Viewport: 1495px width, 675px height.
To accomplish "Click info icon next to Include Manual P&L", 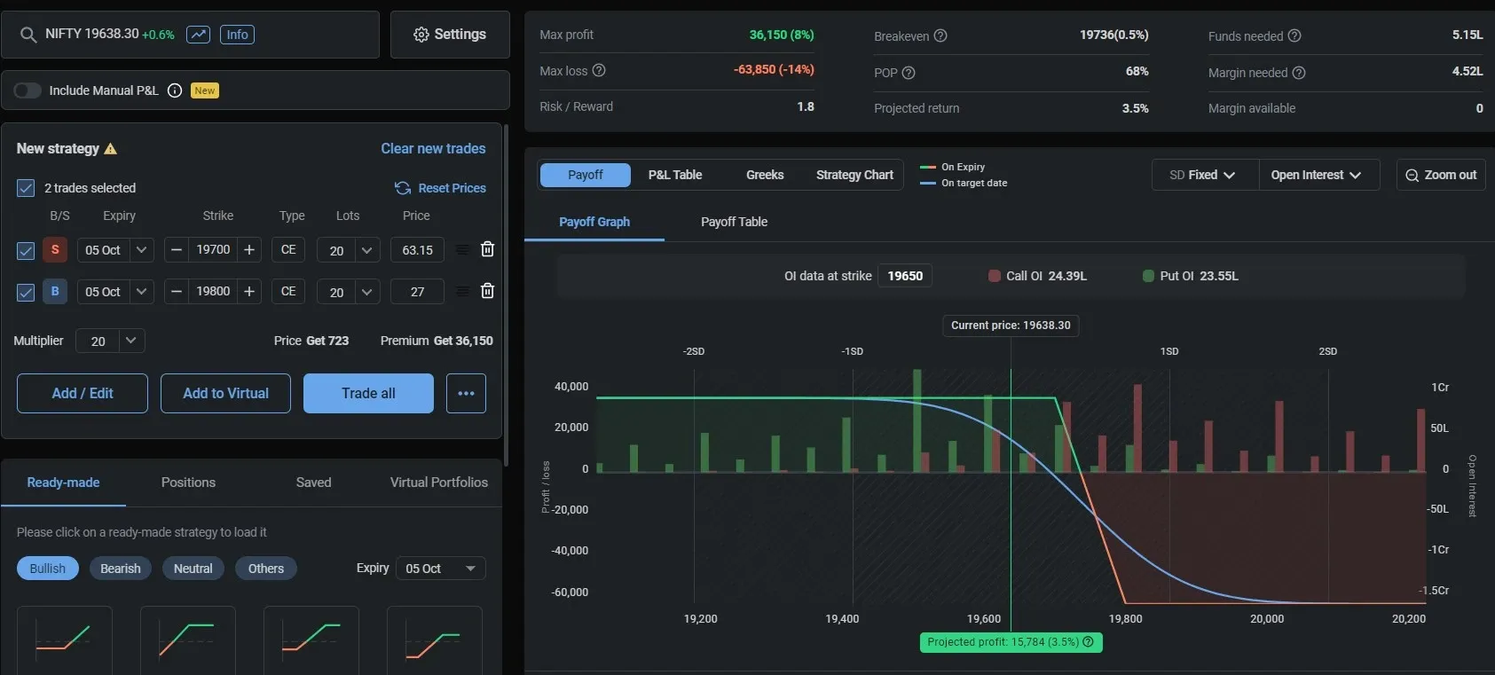I will [x=175, y=90].
